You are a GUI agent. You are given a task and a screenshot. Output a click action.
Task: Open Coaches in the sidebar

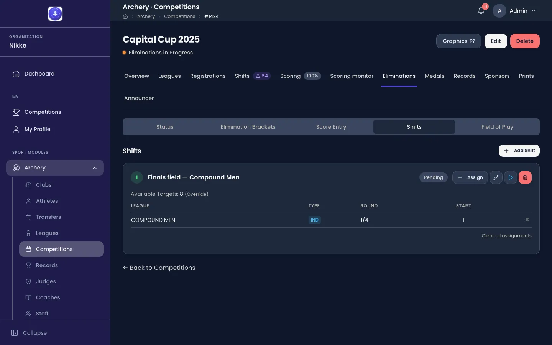point(61,297)
